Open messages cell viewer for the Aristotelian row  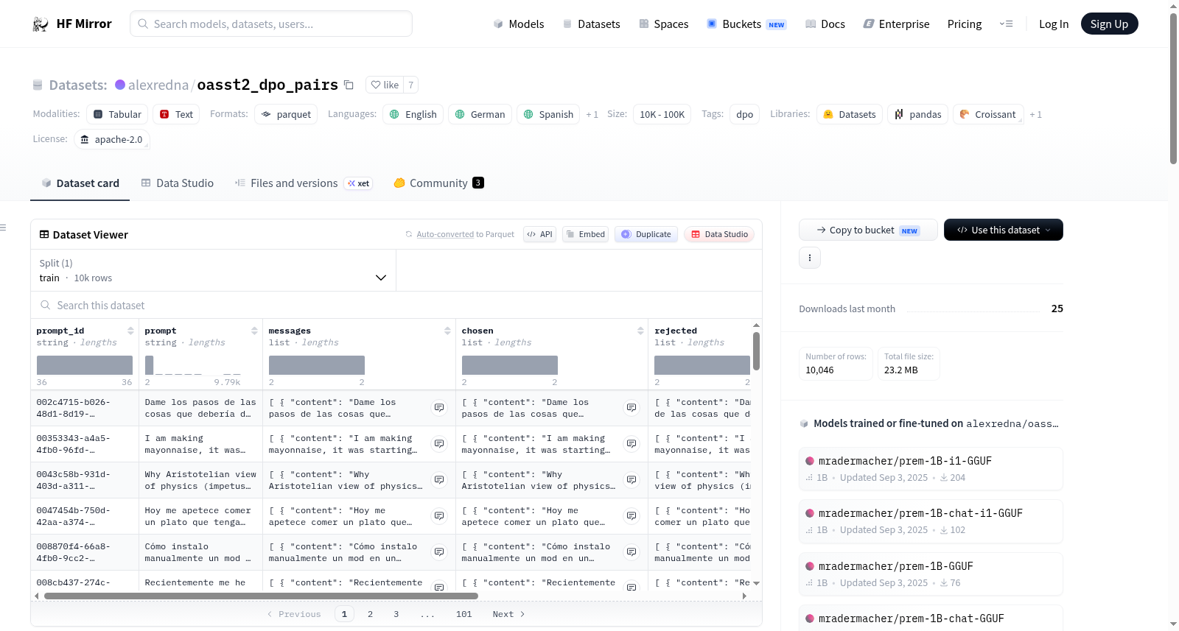pos(439,480)
